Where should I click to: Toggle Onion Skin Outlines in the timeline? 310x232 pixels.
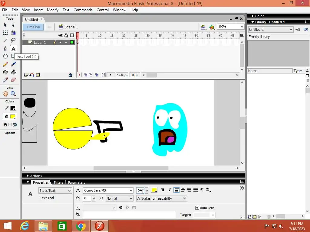pyautogui.click(x=91, y=75)
